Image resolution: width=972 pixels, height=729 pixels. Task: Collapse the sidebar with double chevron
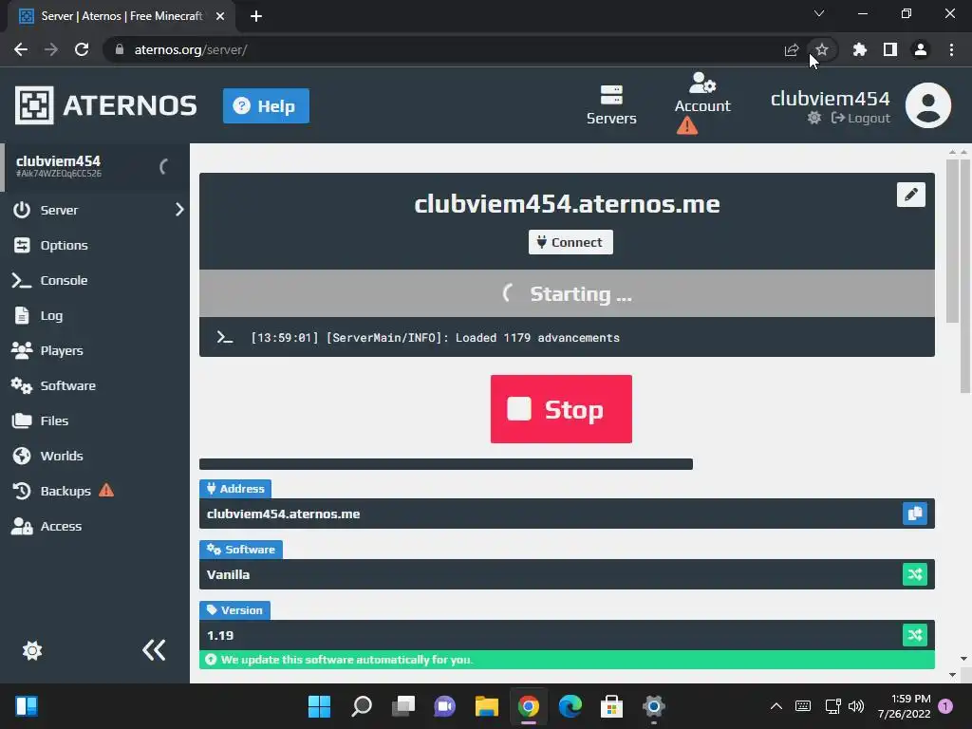[x=154, y=649]
